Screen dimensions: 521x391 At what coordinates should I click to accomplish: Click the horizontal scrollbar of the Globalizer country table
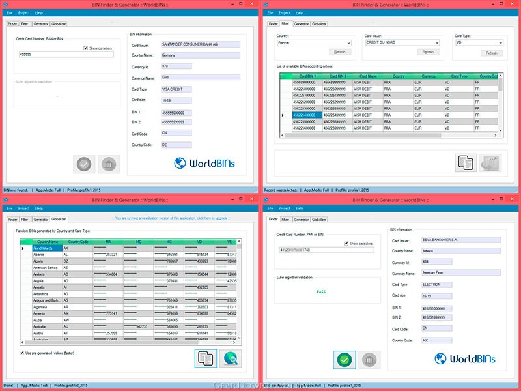128,342
